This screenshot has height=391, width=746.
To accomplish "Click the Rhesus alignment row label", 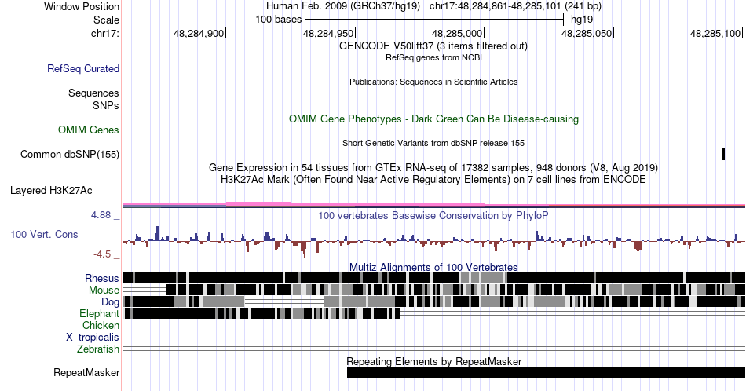I will [102, 278].
